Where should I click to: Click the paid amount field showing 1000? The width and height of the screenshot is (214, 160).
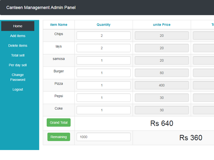point(103,137)
